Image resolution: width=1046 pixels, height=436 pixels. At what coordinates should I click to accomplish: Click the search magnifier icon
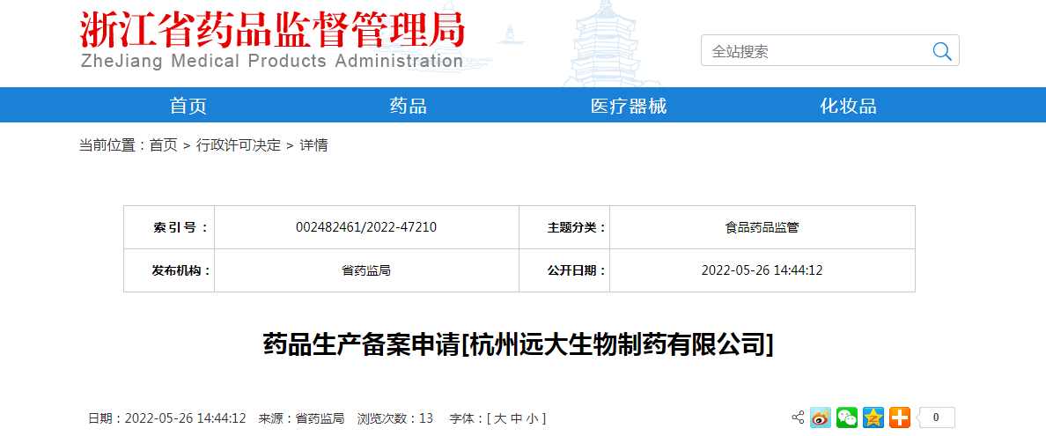tap(942, 51)
